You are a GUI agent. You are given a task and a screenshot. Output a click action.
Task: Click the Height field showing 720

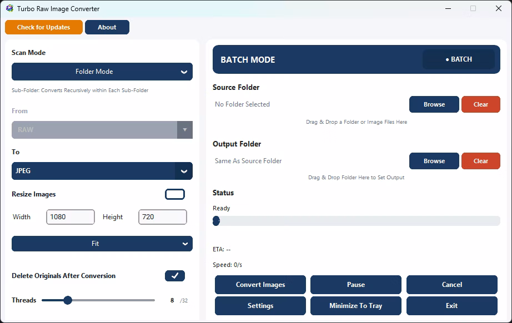tap(163, 217)
